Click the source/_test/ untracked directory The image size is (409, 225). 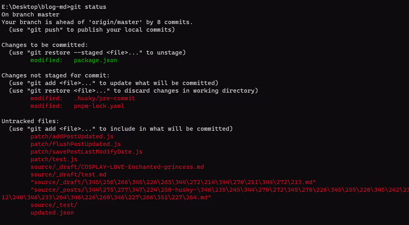[x=54, y=205]
